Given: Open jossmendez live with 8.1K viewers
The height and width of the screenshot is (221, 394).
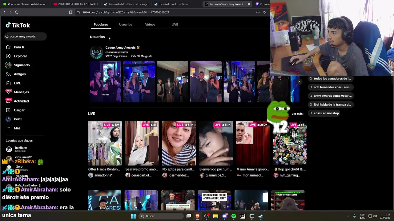Looking at the screenshot, I should point(179,143).
